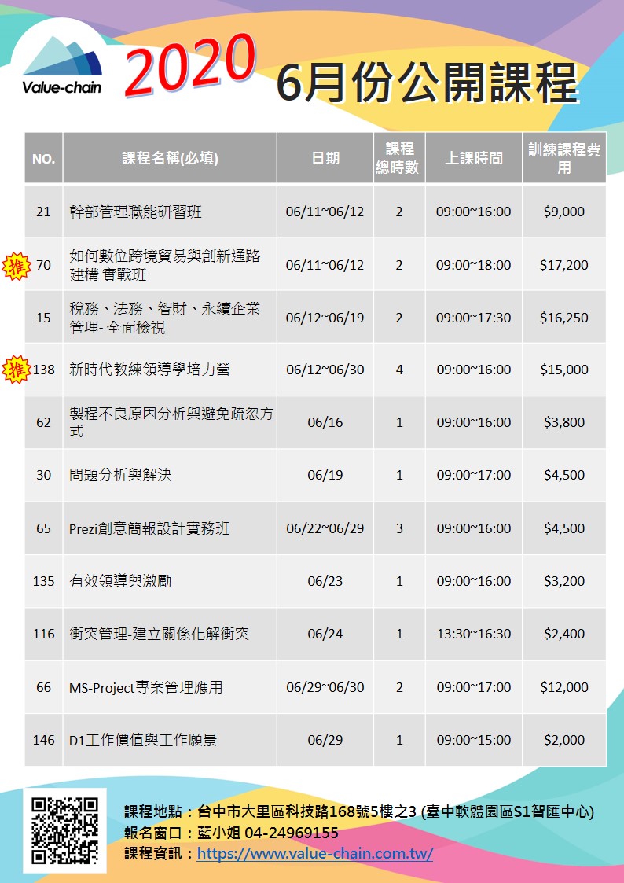Screen dimensions: 624x883
Task: Click the NO. column header
Action: 43,159
